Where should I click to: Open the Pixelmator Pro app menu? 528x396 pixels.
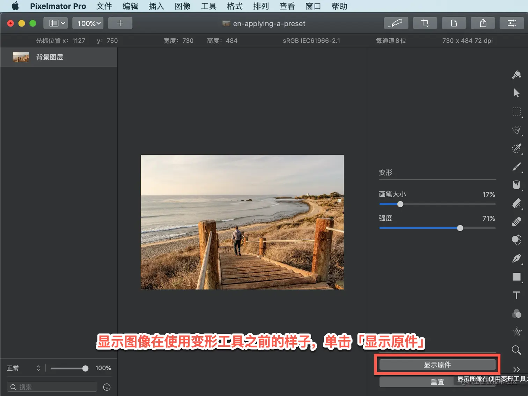click(x=58, y=6)
